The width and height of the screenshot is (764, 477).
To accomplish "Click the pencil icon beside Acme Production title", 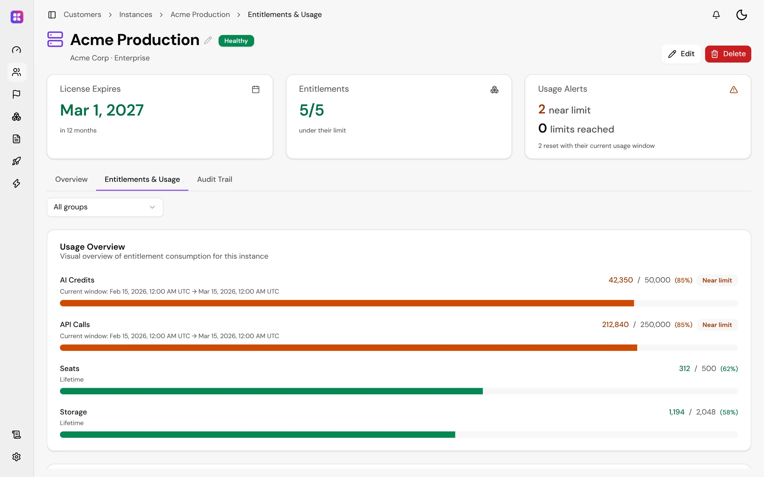I will pos(208,40).
